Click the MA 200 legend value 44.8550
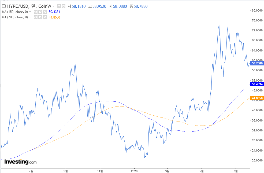The width and height of the screenshot is (264, 173). (54, 17)
